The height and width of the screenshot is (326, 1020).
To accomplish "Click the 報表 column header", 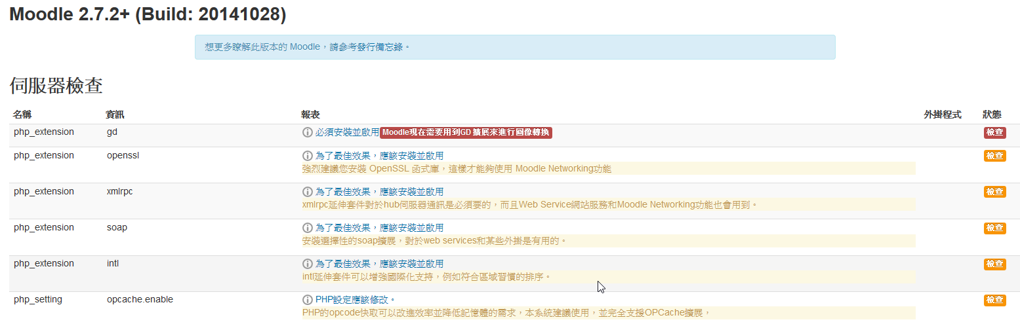I will click(x=311, y=115).
